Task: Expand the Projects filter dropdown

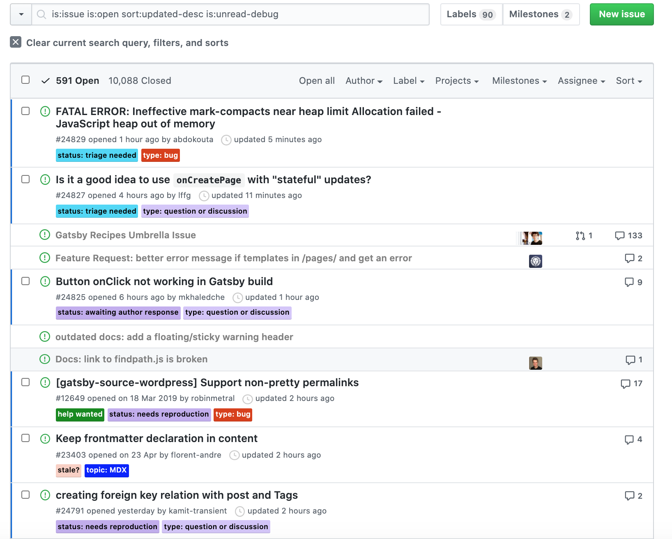Action: (457, 81)
